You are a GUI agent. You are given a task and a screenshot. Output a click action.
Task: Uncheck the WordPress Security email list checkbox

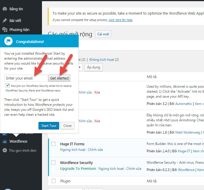pos(8,86)
